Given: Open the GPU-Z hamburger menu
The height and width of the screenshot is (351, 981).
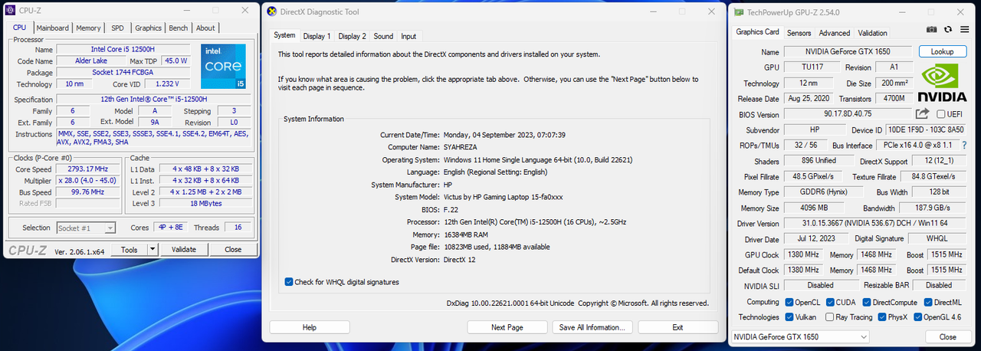Looking at the screenshot, I should pyautogui.click(x=963, y=29).
